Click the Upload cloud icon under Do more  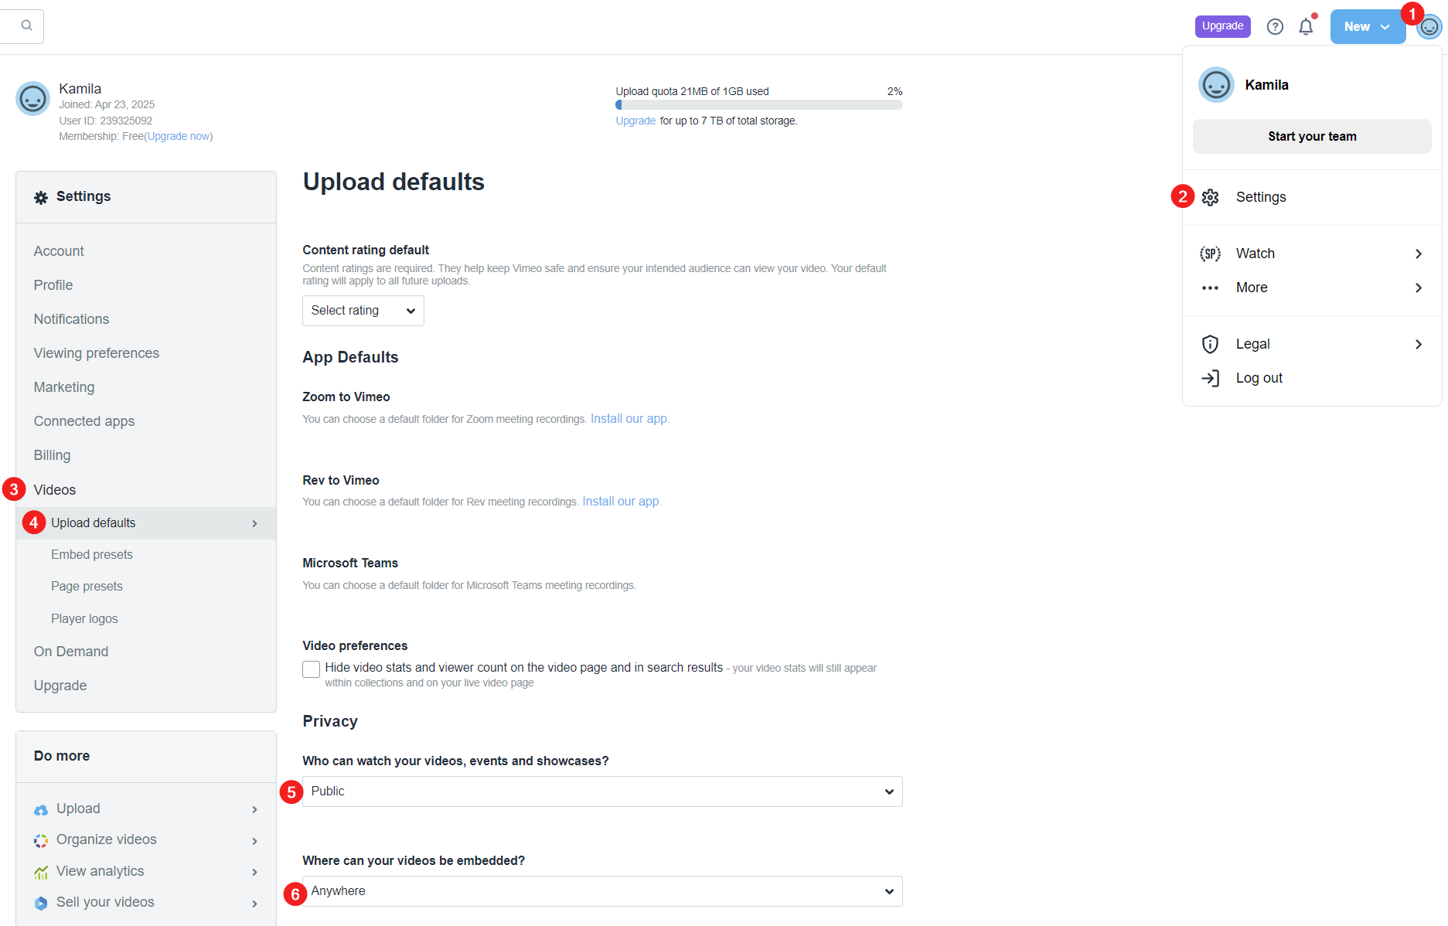coord(41,809)
